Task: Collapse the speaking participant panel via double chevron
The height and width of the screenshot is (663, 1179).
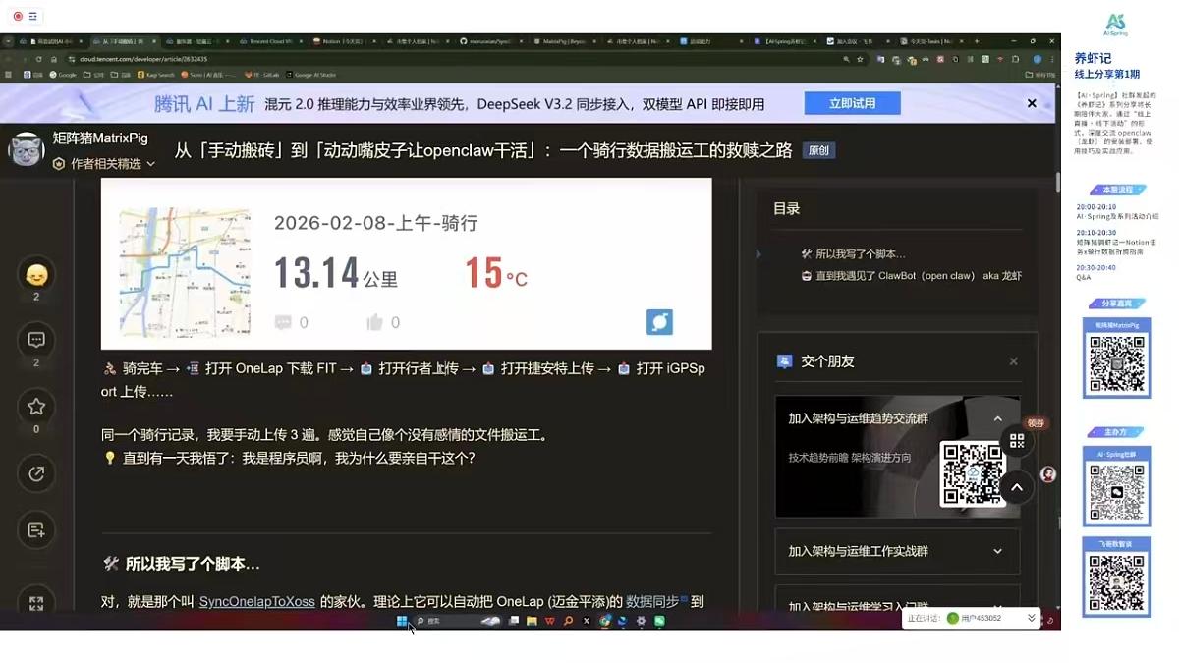Action: coord(1030,618)
